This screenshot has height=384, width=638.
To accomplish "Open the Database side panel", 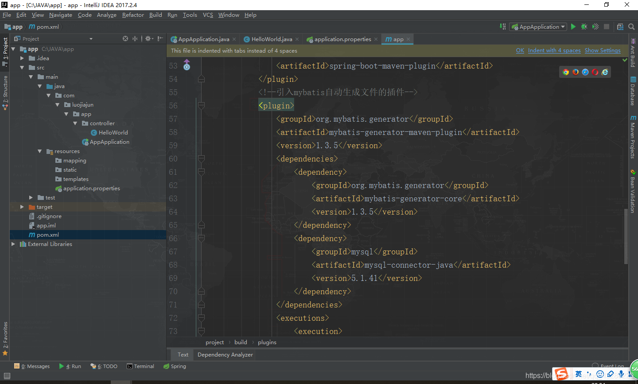I will coord(633,91).
